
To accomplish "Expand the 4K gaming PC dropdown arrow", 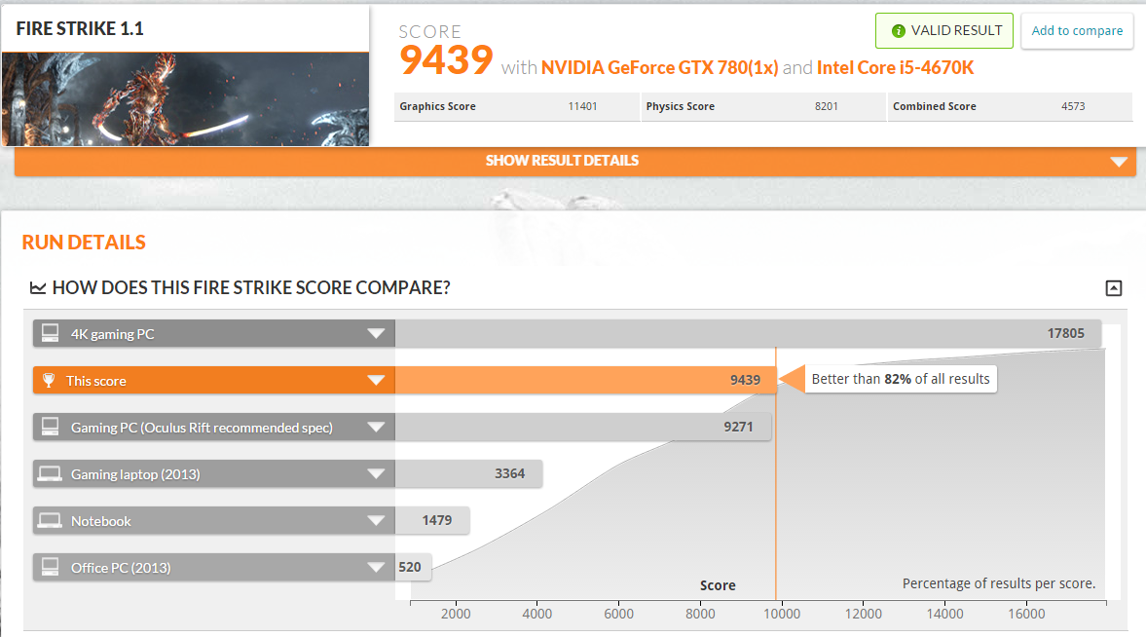I will pyautogui.click(x=376, y=333).
